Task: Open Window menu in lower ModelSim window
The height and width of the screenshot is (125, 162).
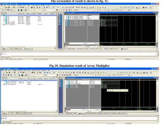Action: point(44,71)
